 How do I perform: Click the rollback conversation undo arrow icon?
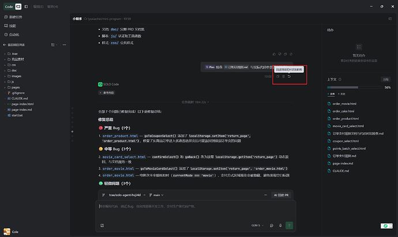pos(289,76)
